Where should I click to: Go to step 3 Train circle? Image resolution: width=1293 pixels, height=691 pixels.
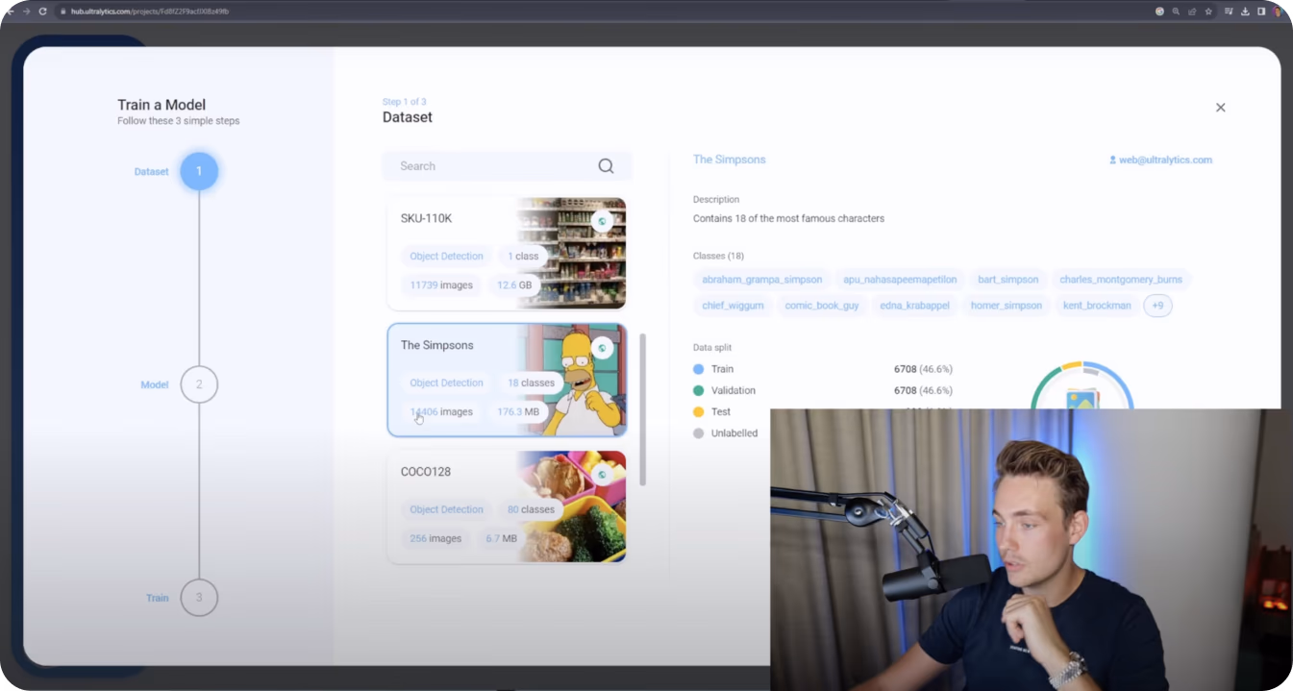[x=199, y=598]
